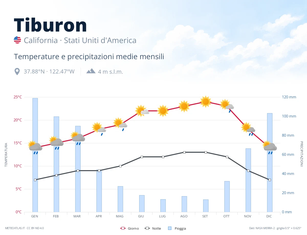Click the 10°C axis label
Image resolution: width=307 pixels, height=235 pixels.
tap(18, 166)
